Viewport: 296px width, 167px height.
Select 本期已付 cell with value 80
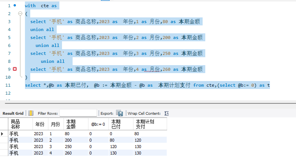121,140
